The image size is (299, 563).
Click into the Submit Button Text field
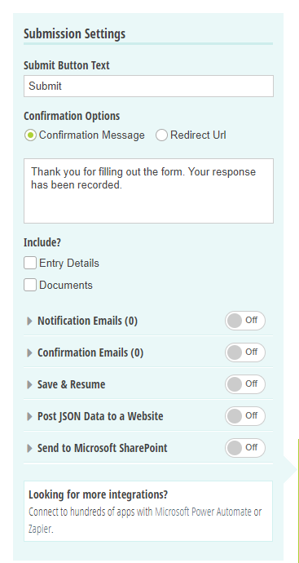point(148,86)
